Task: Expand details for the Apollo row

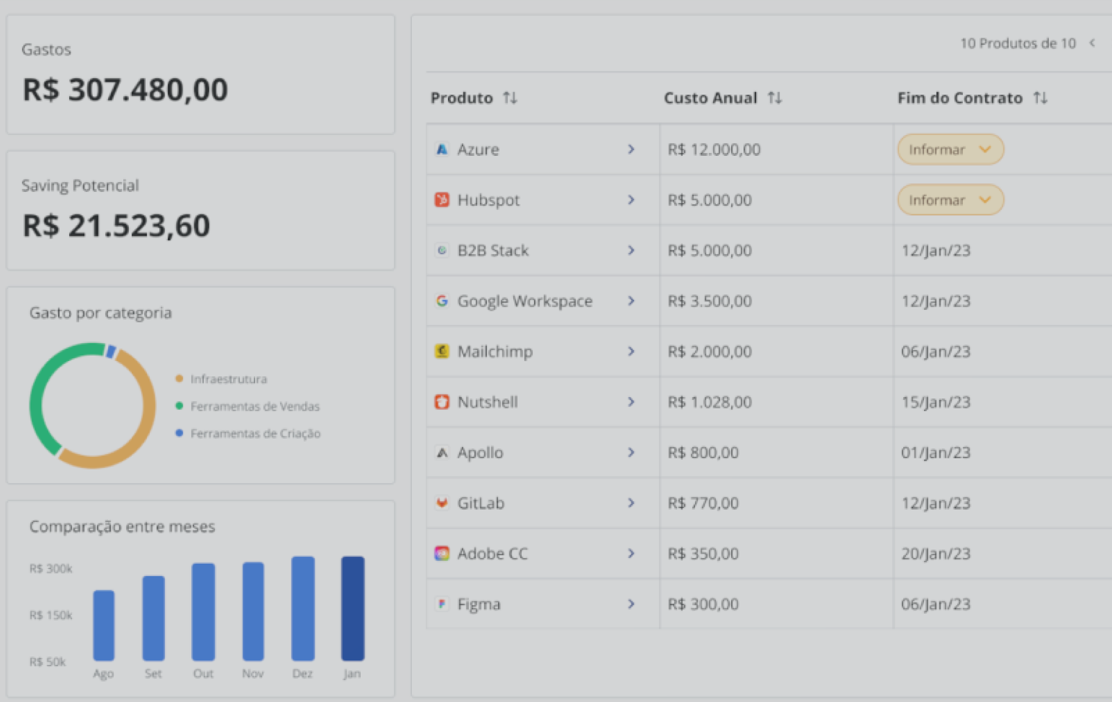Action: 631,452
